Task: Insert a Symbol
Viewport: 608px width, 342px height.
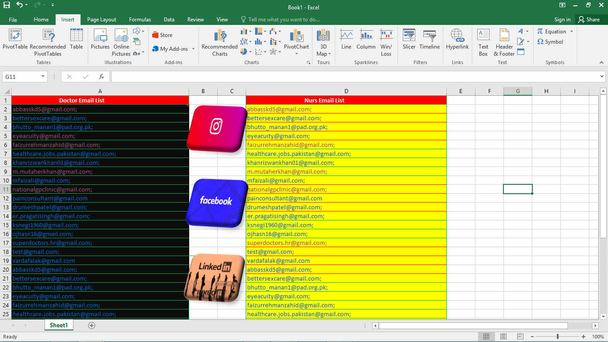Action: [x=552, y=41]
